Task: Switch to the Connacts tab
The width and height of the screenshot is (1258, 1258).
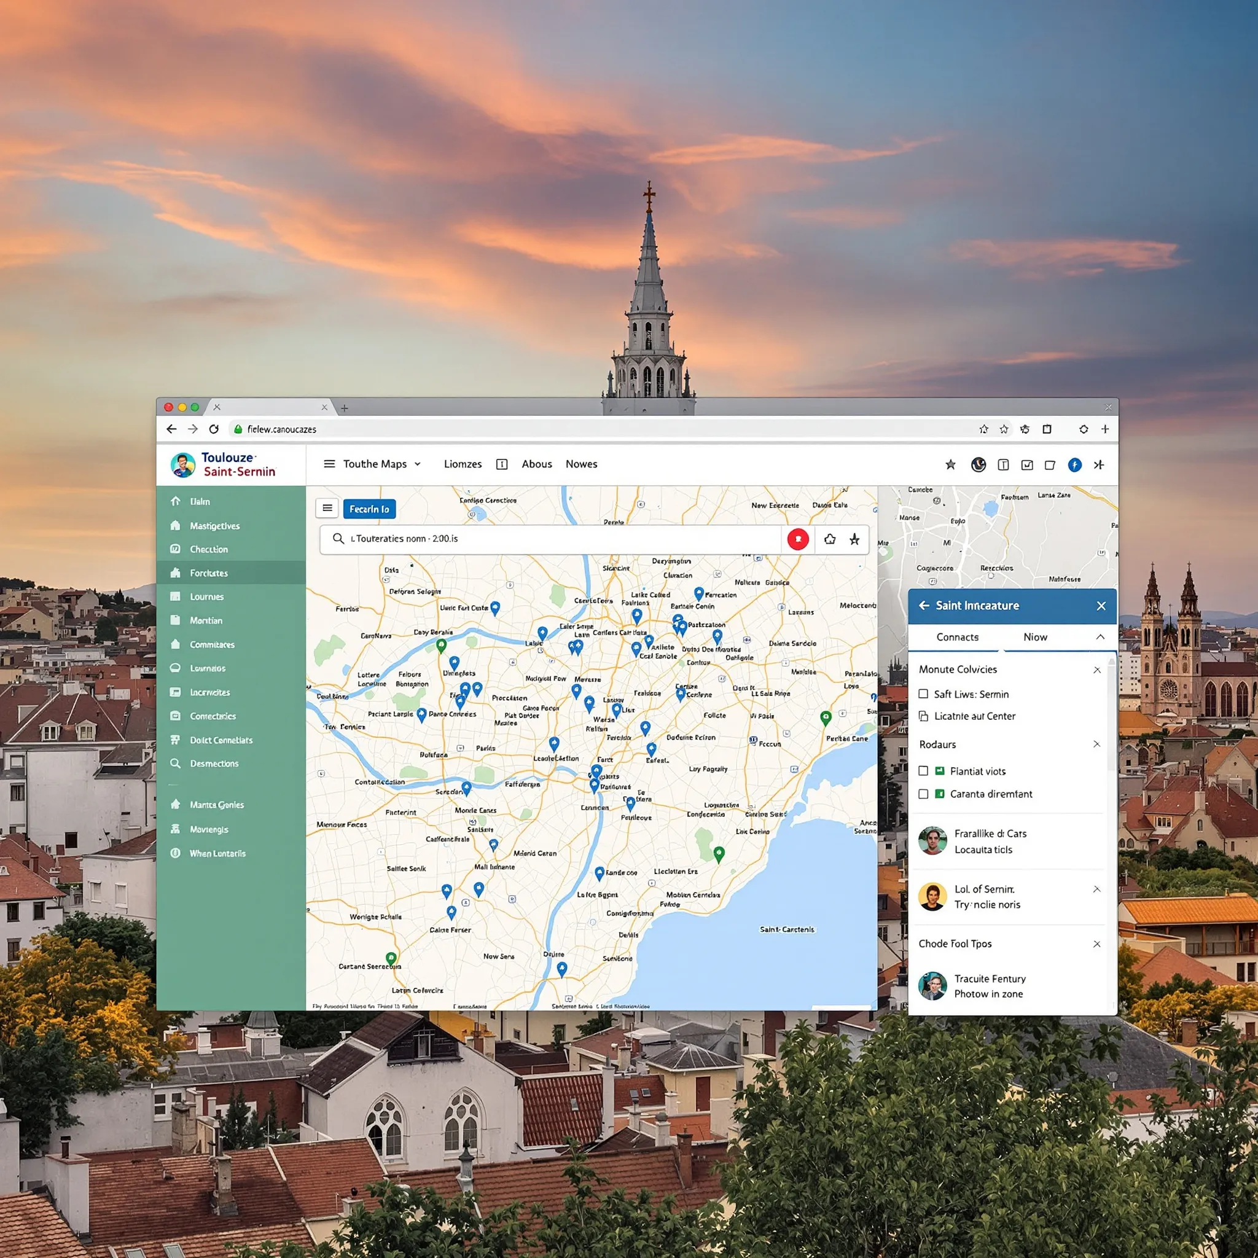Action: (956, 637)
